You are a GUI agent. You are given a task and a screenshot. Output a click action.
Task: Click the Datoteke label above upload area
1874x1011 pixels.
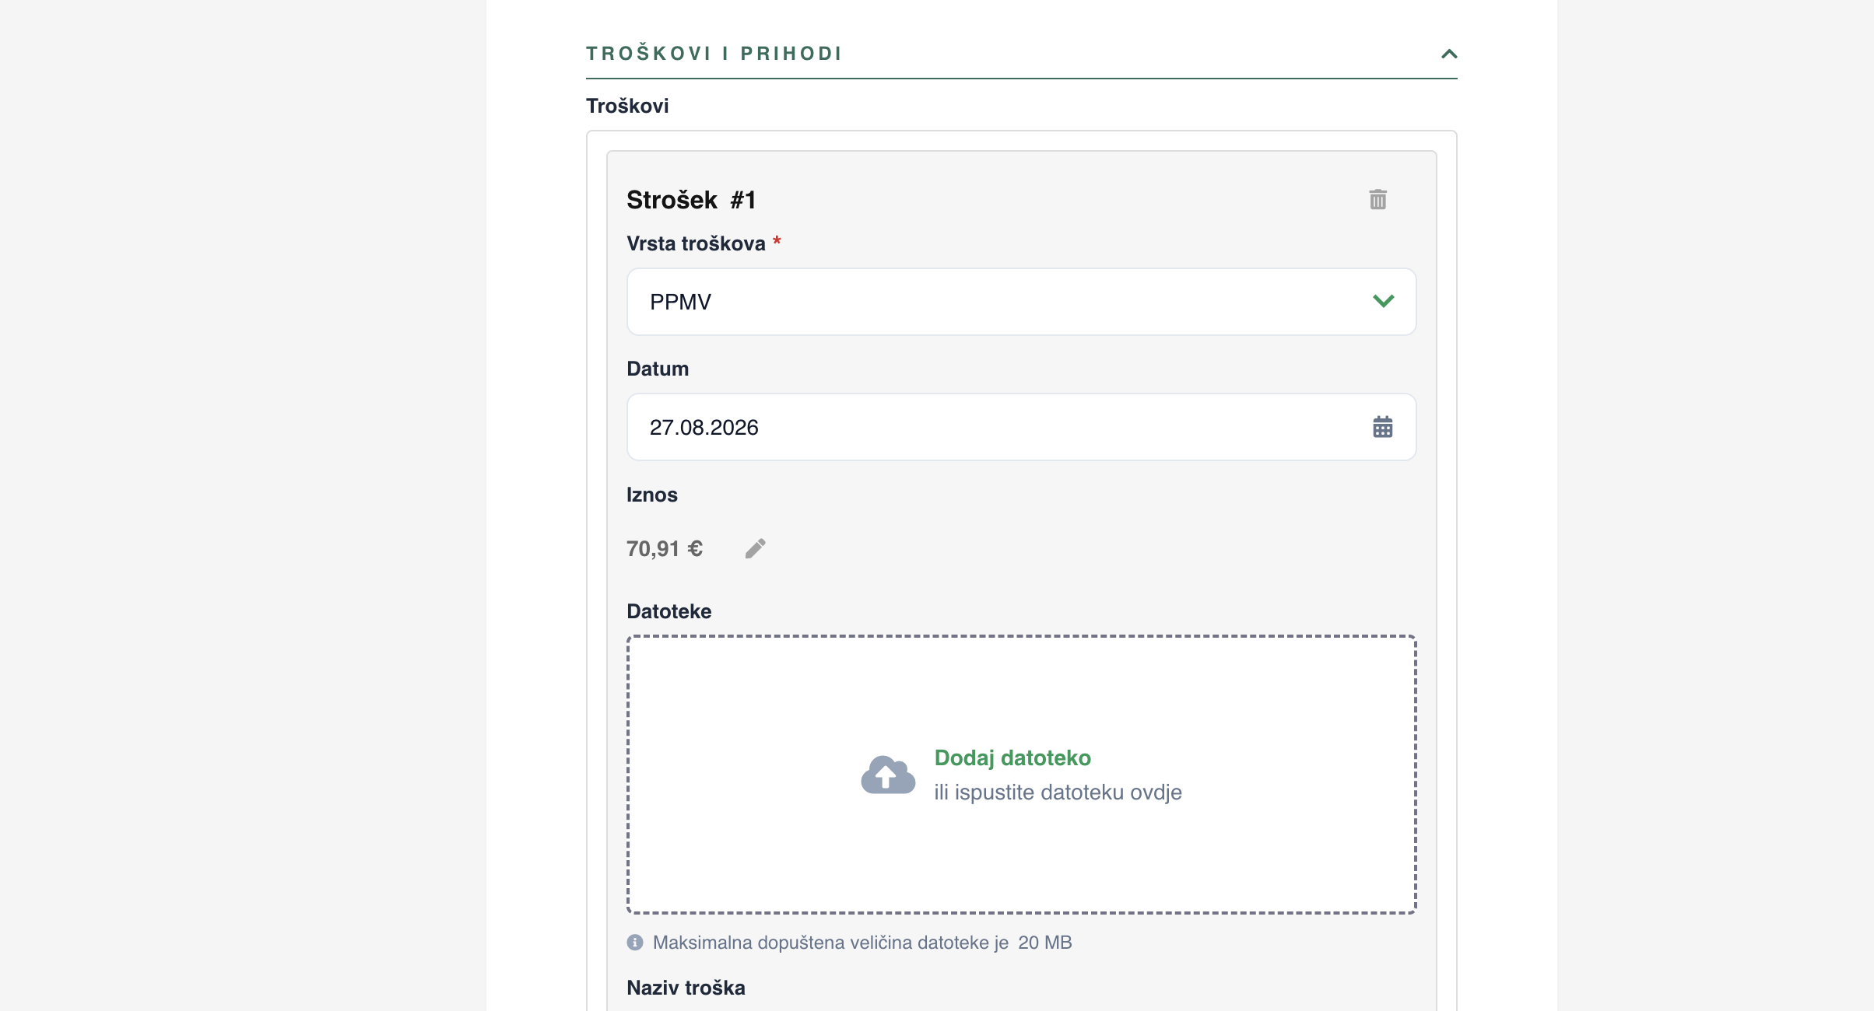669,611
